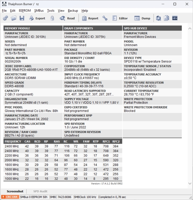
Task: Click the scrollbar up arrow
Action: click(x=190, y=28)
